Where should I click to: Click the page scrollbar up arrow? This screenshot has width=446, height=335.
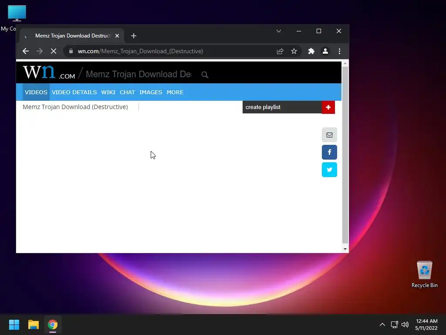point(345,64)
